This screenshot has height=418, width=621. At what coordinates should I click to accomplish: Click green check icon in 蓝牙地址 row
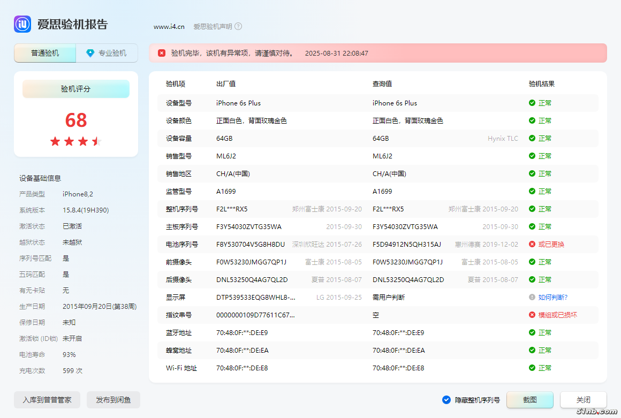(532, 332)
